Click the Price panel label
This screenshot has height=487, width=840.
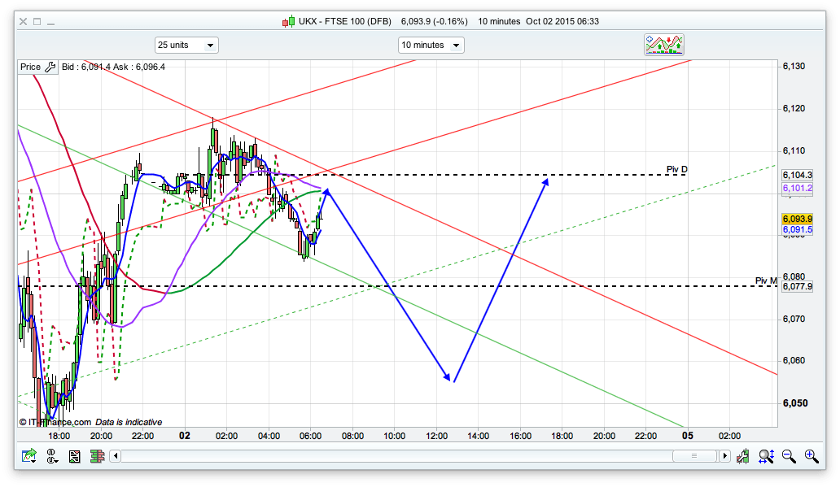(30, 67)
